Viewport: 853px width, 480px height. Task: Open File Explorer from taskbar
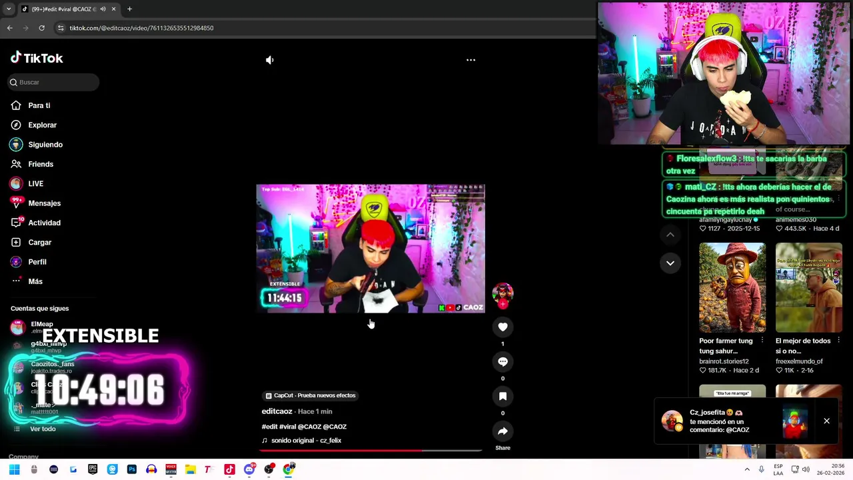coord(190,469)
